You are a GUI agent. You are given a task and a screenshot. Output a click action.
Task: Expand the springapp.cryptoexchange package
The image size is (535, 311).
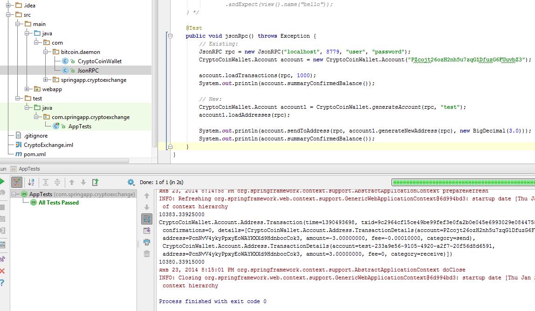pyautogui.click(x=45, y=79)
